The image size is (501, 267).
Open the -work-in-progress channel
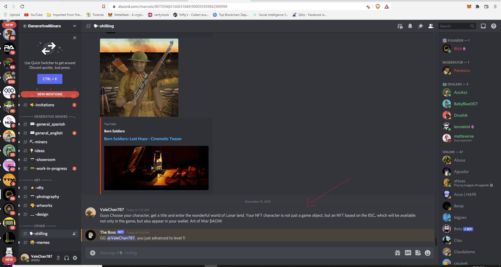tap(50, 169)
